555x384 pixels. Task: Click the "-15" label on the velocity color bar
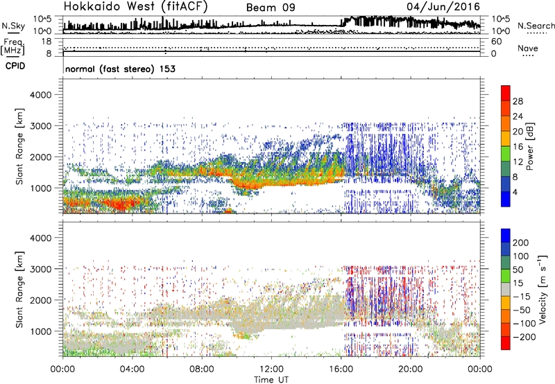(x=522, y=297)
